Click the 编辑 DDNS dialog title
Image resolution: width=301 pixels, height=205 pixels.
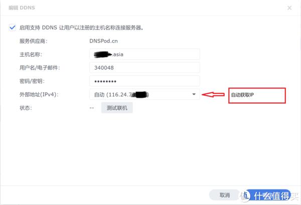[22, 8]
